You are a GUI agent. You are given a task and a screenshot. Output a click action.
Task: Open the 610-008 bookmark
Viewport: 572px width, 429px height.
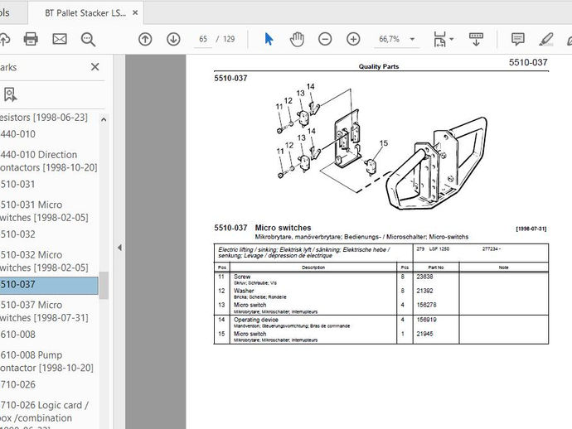point(18,335)
